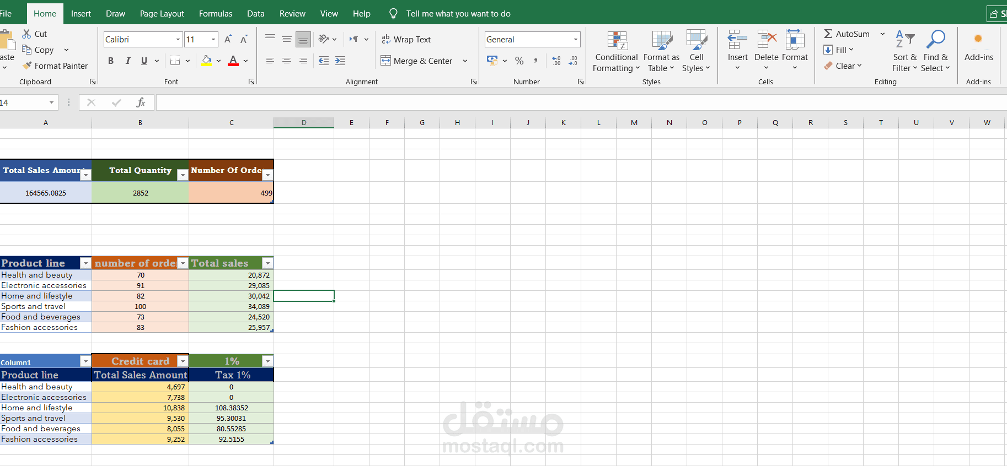This screenshot has height=466, width=1007.
Task: Apply the Borders icon
Action: [x=175, y=61]
